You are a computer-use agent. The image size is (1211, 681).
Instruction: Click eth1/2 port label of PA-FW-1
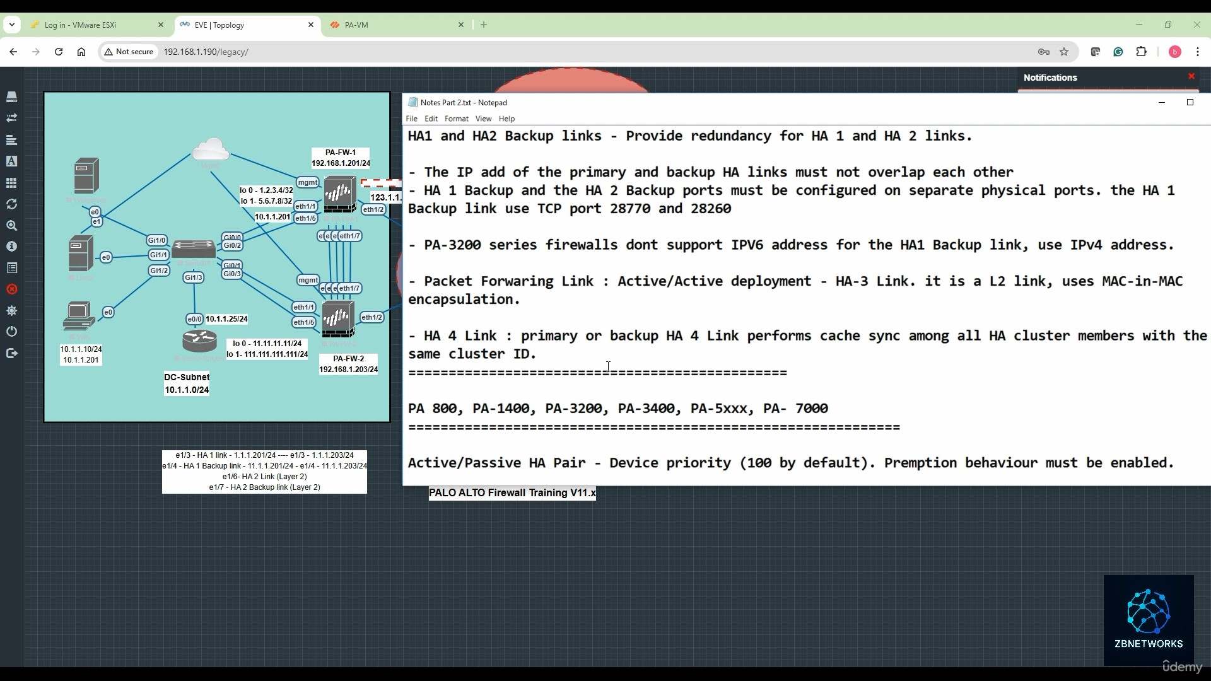tap(373, 209)
